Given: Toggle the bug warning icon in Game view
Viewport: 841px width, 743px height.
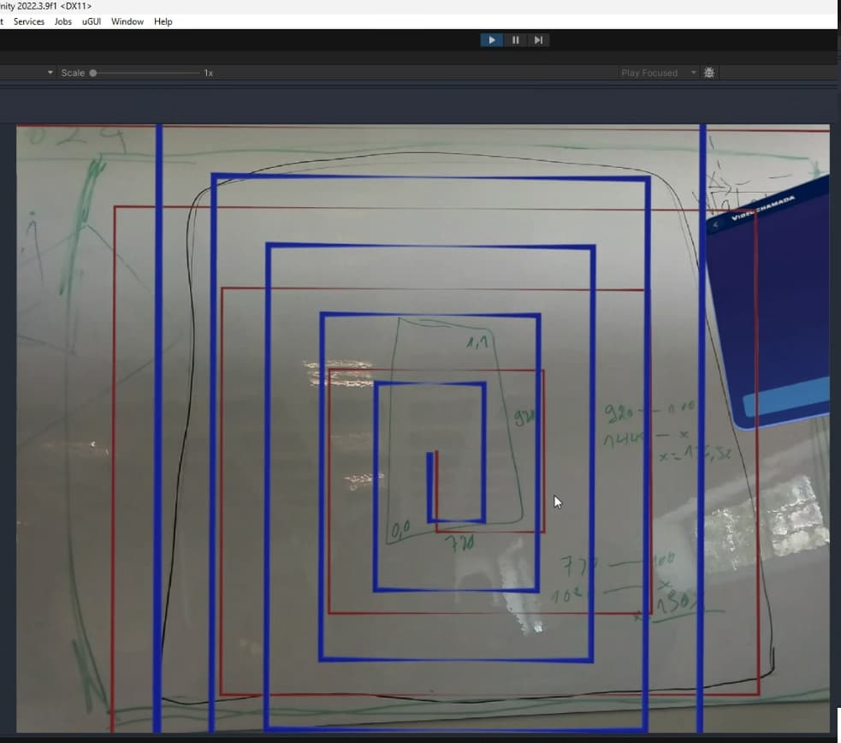Looking at the screenshot, I should coord(709,73).
